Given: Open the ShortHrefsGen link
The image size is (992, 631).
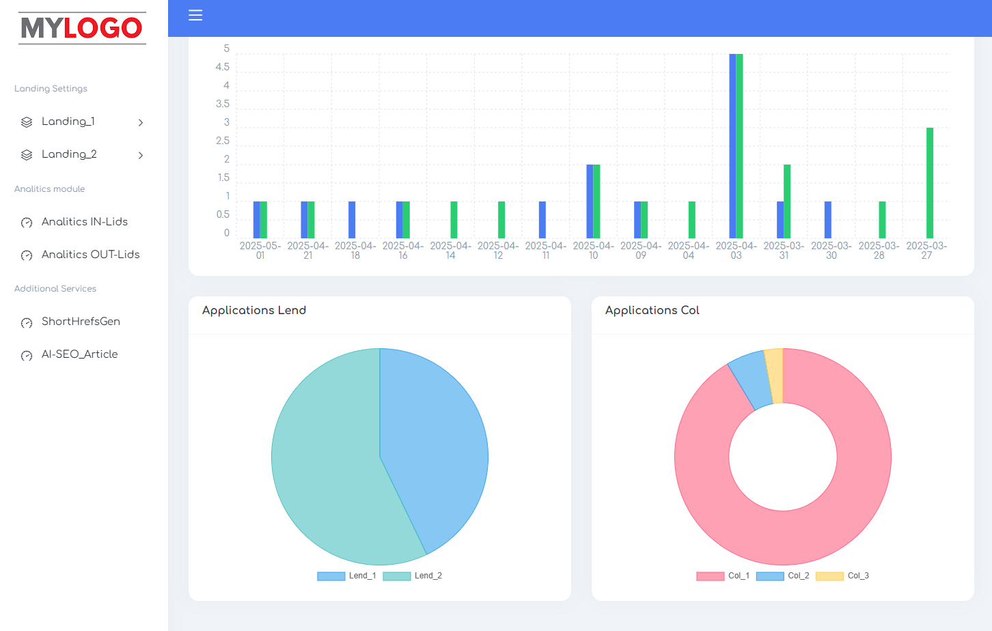Looking at the screenshot, I should (81, 322).
